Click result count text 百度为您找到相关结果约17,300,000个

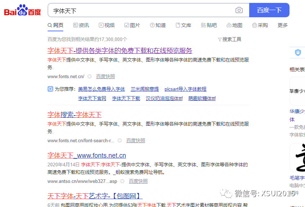tap(88, 40)
